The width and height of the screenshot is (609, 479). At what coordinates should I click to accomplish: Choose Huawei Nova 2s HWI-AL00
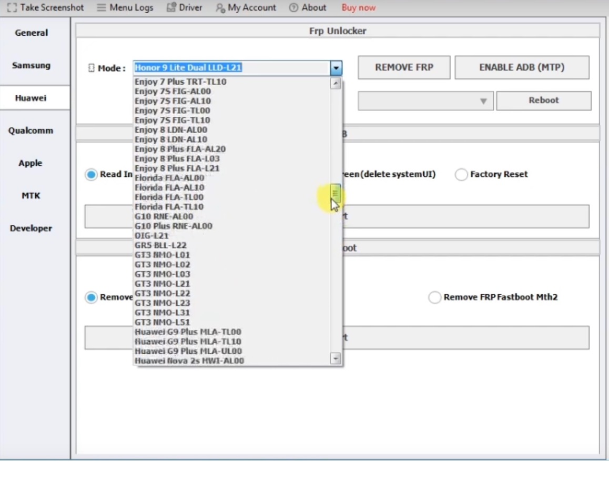232,361
